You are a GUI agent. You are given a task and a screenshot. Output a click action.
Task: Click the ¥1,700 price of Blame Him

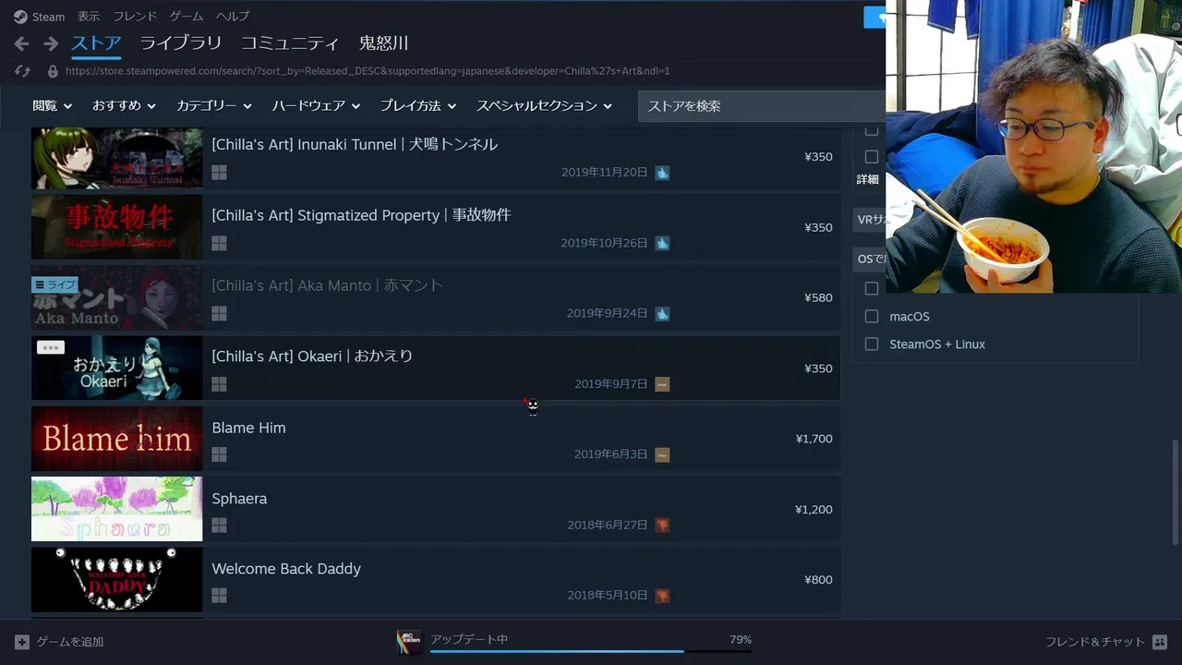click(814, 439)
